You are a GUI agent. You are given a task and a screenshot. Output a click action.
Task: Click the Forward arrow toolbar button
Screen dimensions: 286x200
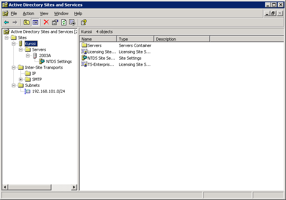click(x=15, y=22)
